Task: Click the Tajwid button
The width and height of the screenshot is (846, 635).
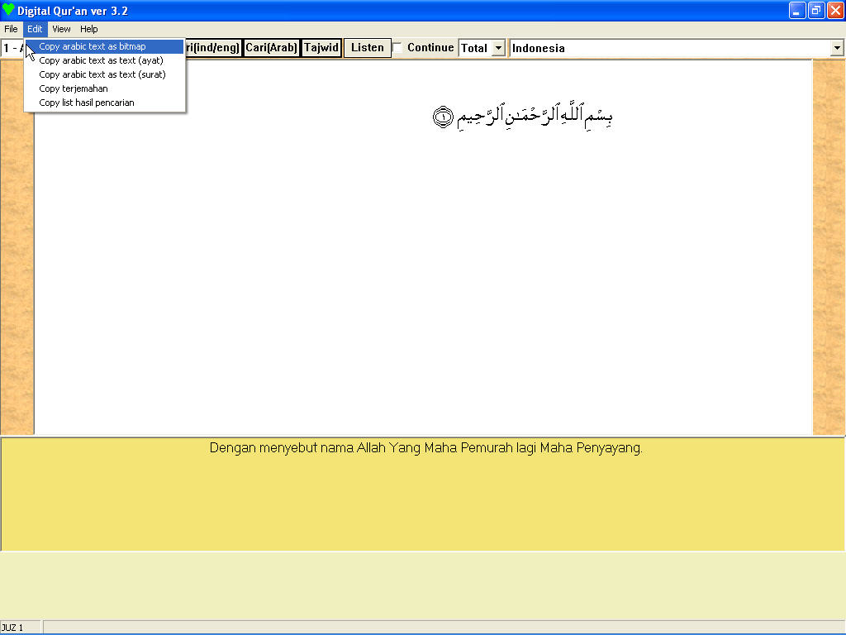Action: click(x=321, y=47)
